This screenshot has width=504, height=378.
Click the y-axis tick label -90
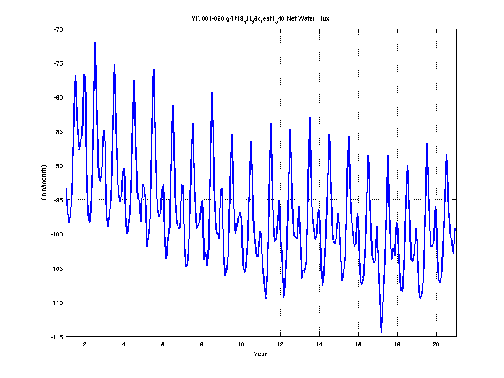[58, 165]
